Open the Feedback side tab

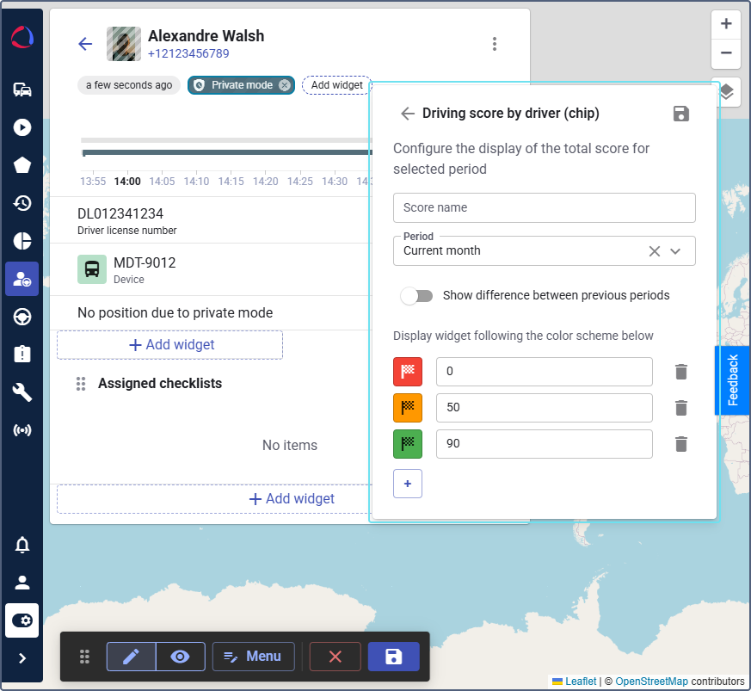(x=732, y=380)
